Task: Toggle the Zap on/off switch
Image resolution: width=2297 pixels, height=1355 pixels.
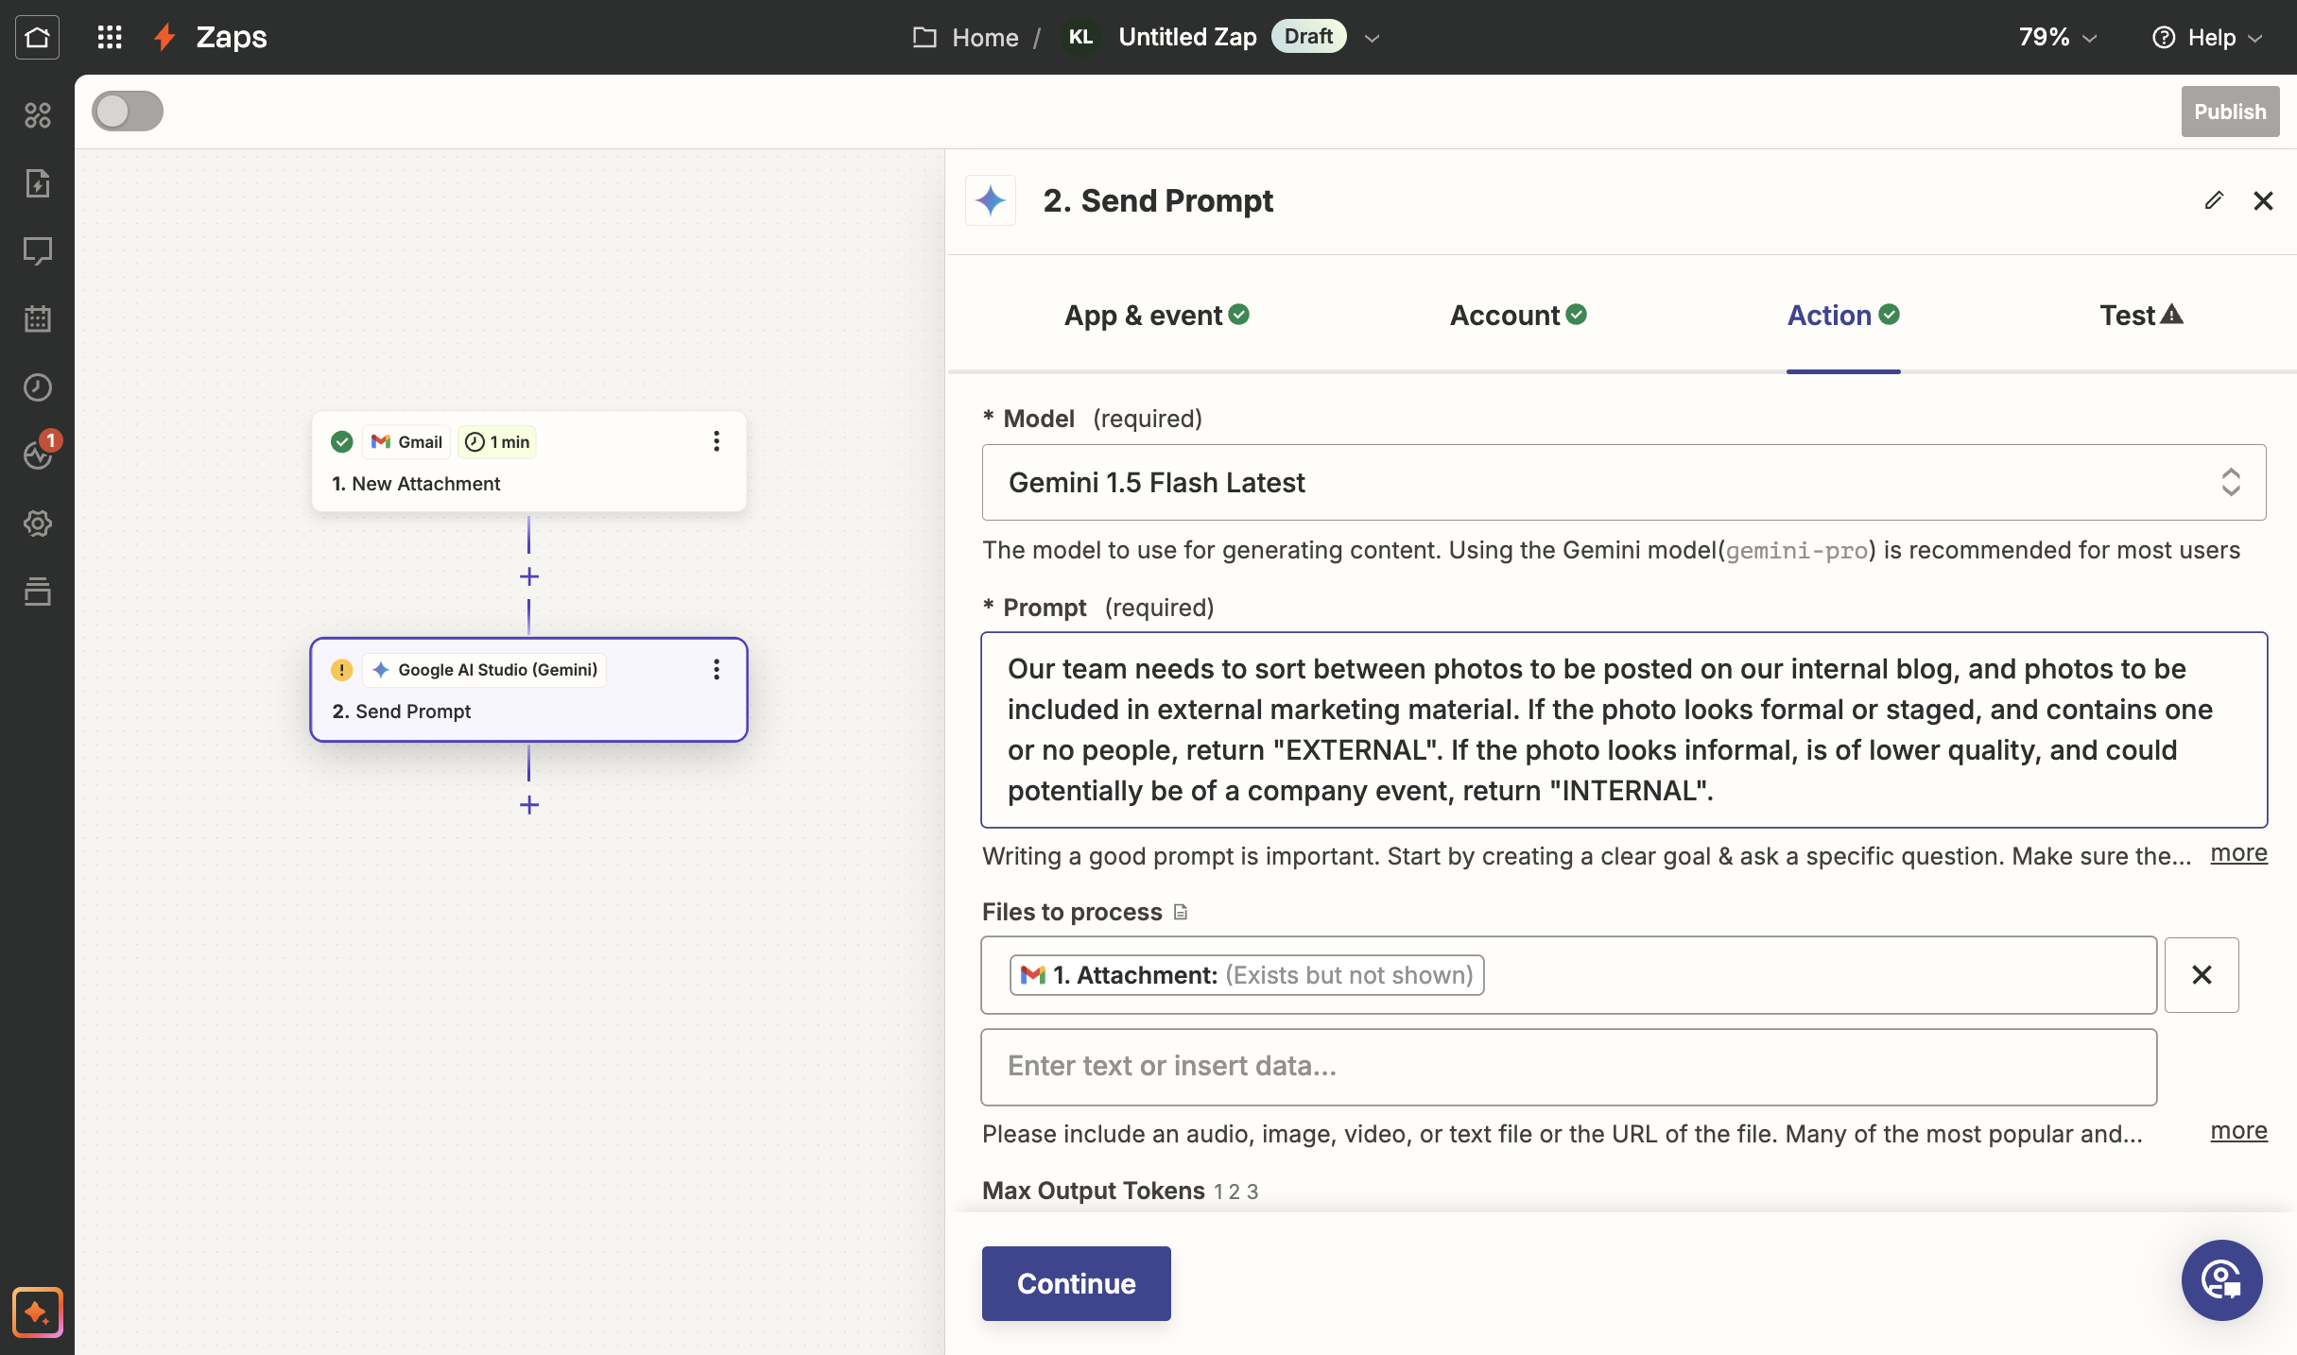Action: (128, 111)
